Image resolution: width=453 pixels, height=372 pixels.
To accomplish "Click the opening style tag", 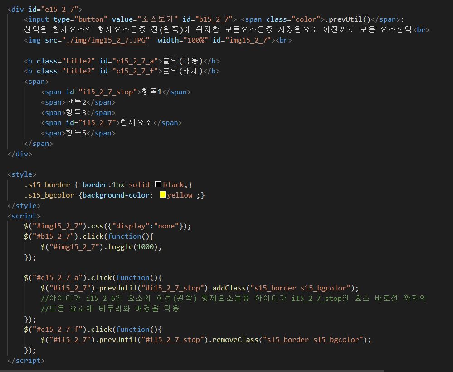I will [x=22, y=174].
